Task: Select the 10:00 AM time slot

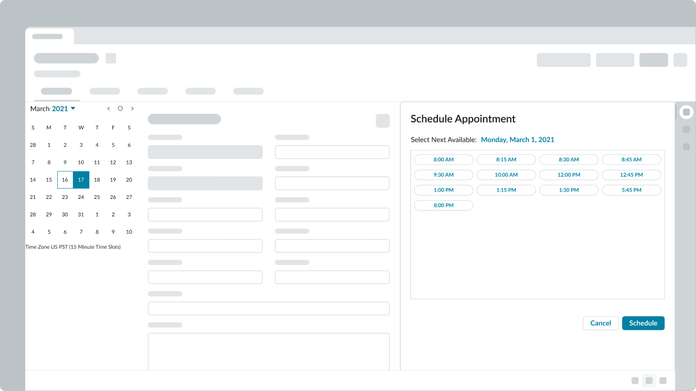Action: pos(506,175)
